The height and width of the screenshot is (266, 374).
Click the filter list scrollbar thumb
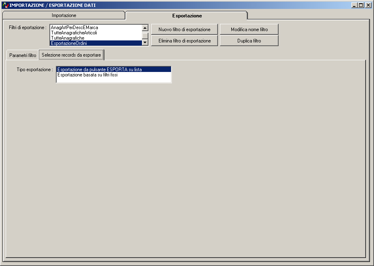click(145, 36)
